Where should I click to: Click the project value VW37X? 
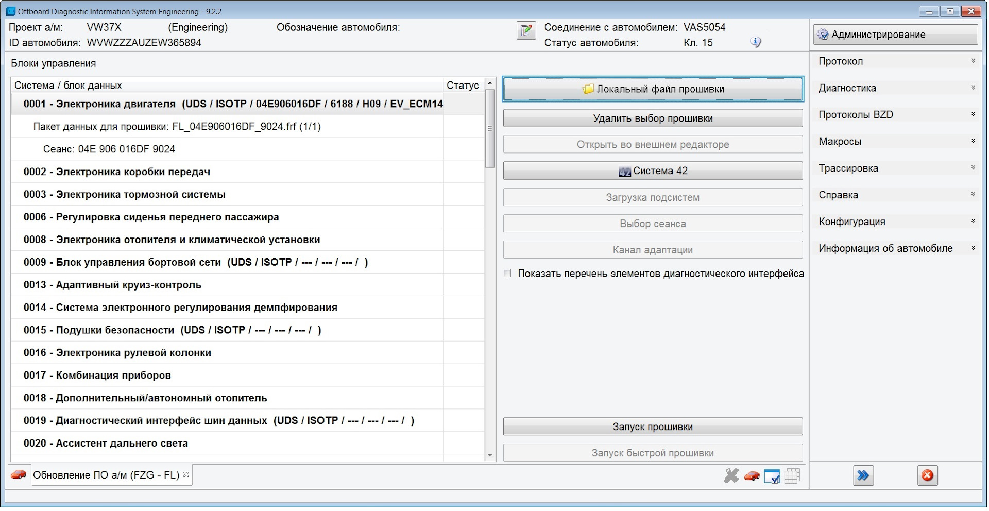click(104, 27)
